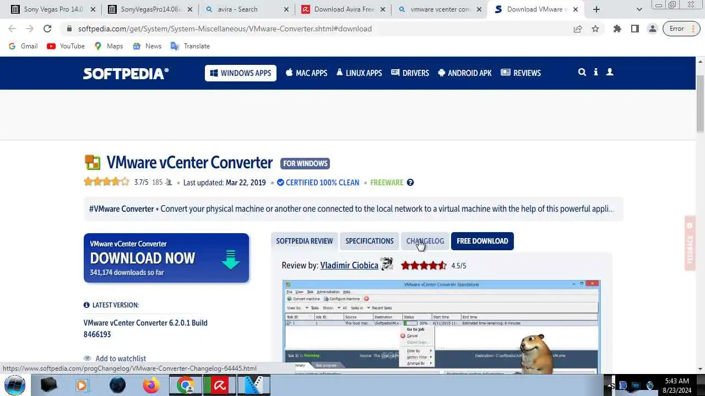Open the Windows Start button
This screenshot has width=705, height=396.
click(x=15, y=384)
